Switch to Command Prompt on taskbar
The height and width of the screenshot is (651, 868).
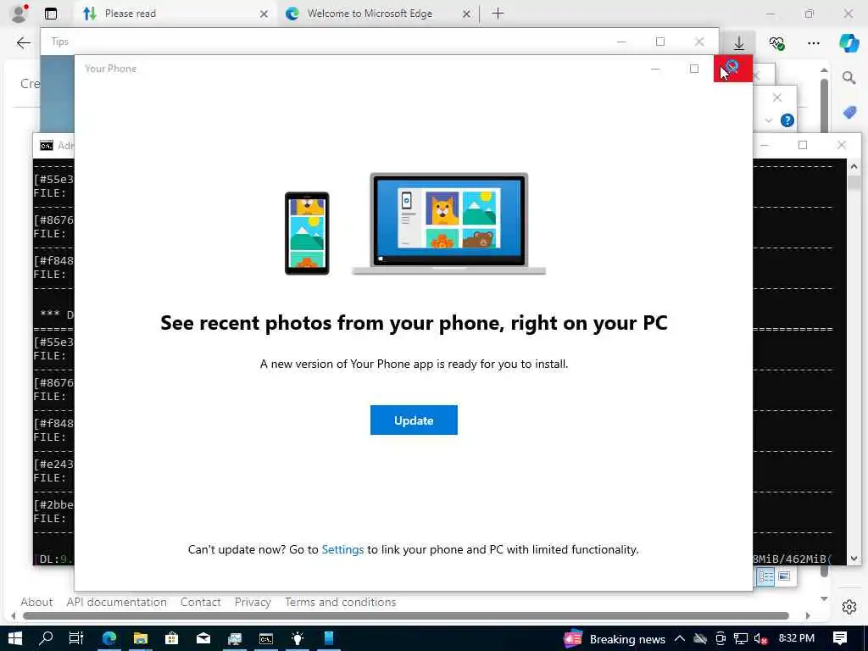pos(265,639)
